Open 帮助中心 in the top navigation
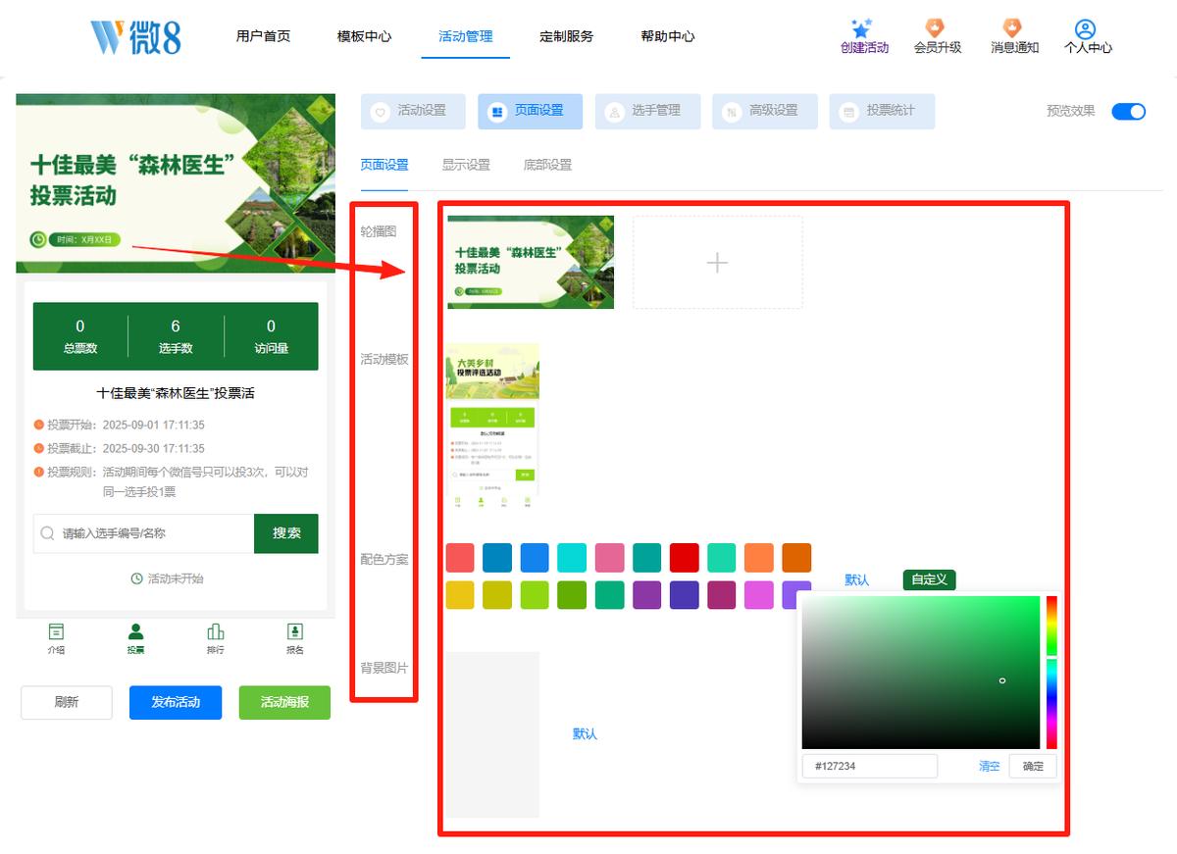The width and height of the screenshot is (1177, 854). tap(668, 36)
